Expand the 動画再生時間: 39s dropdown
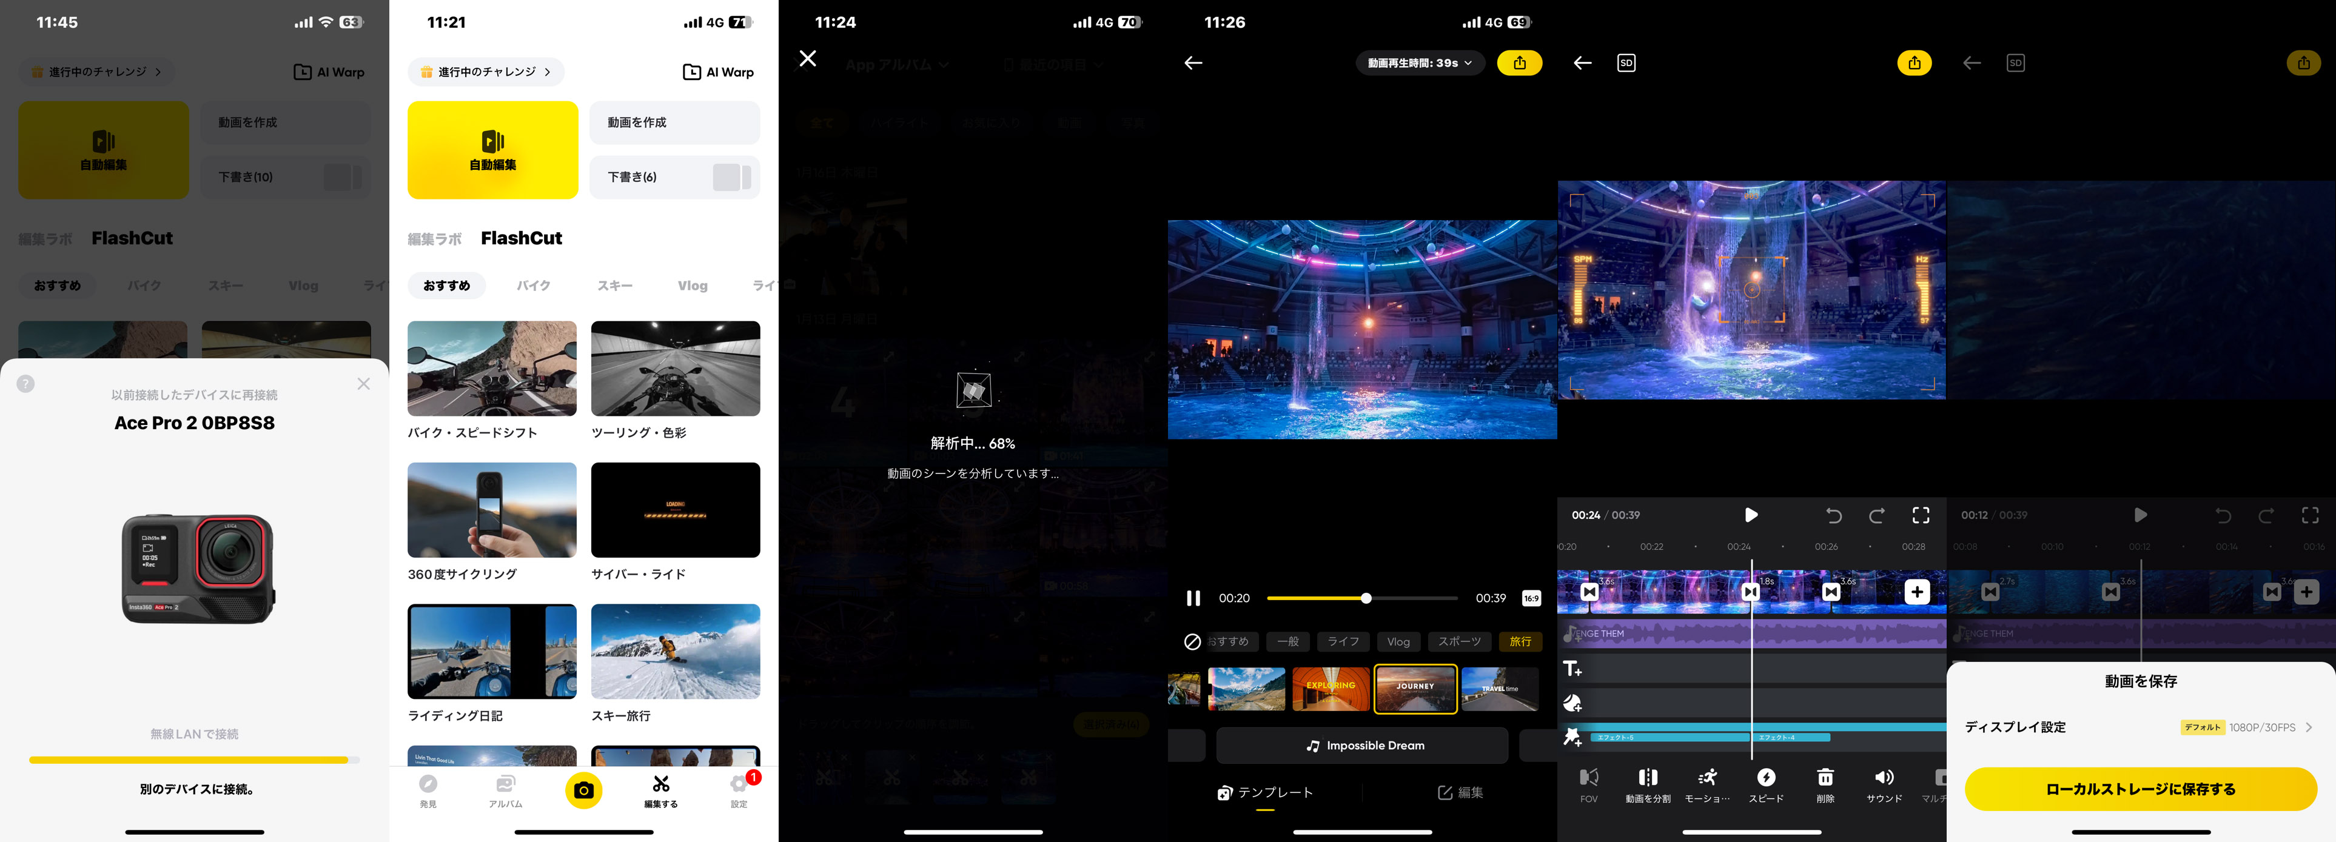2336x842 pixels. pyautogui.click(x=1419, y=62)
